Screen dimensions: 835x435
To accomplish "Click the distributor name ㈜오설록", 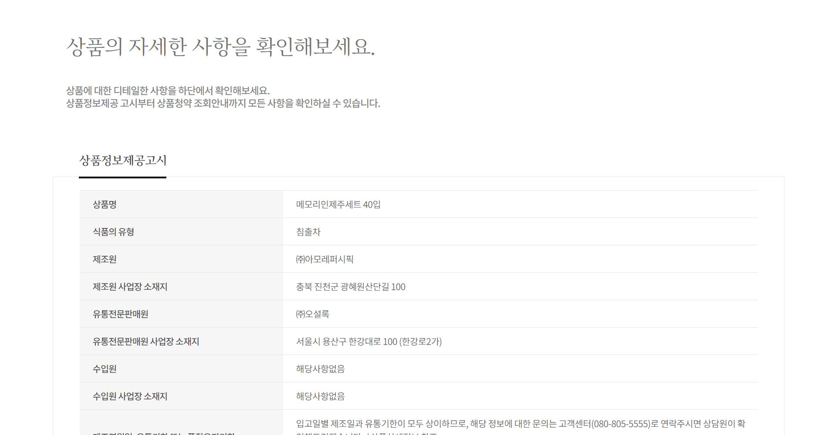I will [312, 314].
